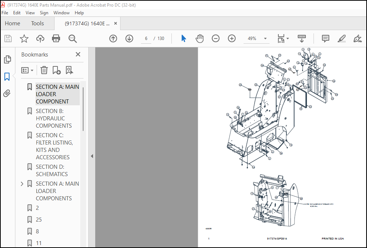
Task: Zoom out with the minus button
Action: tap(216, 39)
